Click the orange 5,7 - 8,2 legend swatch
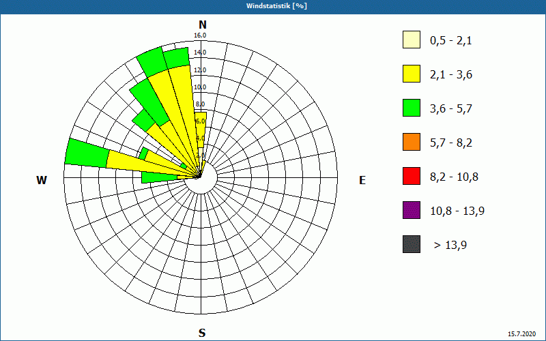 coord(412,142)
